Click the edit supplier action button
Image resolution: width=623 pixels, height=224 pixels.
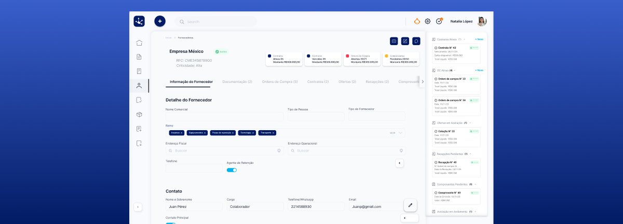point(405,41)
